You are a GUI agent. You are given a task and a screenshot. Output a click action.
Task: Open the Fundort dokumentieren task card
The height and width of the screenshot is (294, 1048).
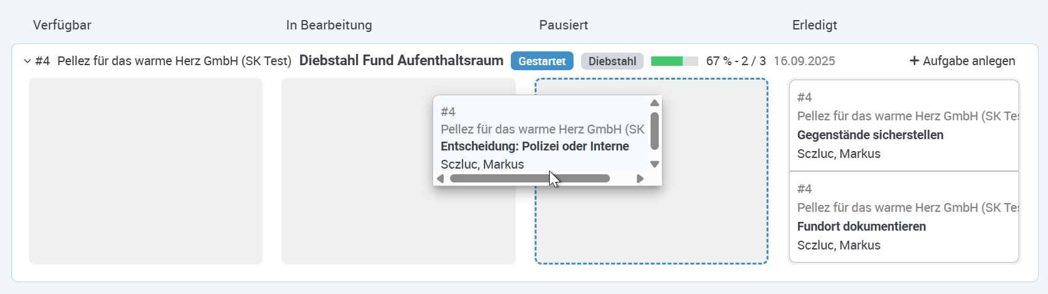click(x=904, y=217)
